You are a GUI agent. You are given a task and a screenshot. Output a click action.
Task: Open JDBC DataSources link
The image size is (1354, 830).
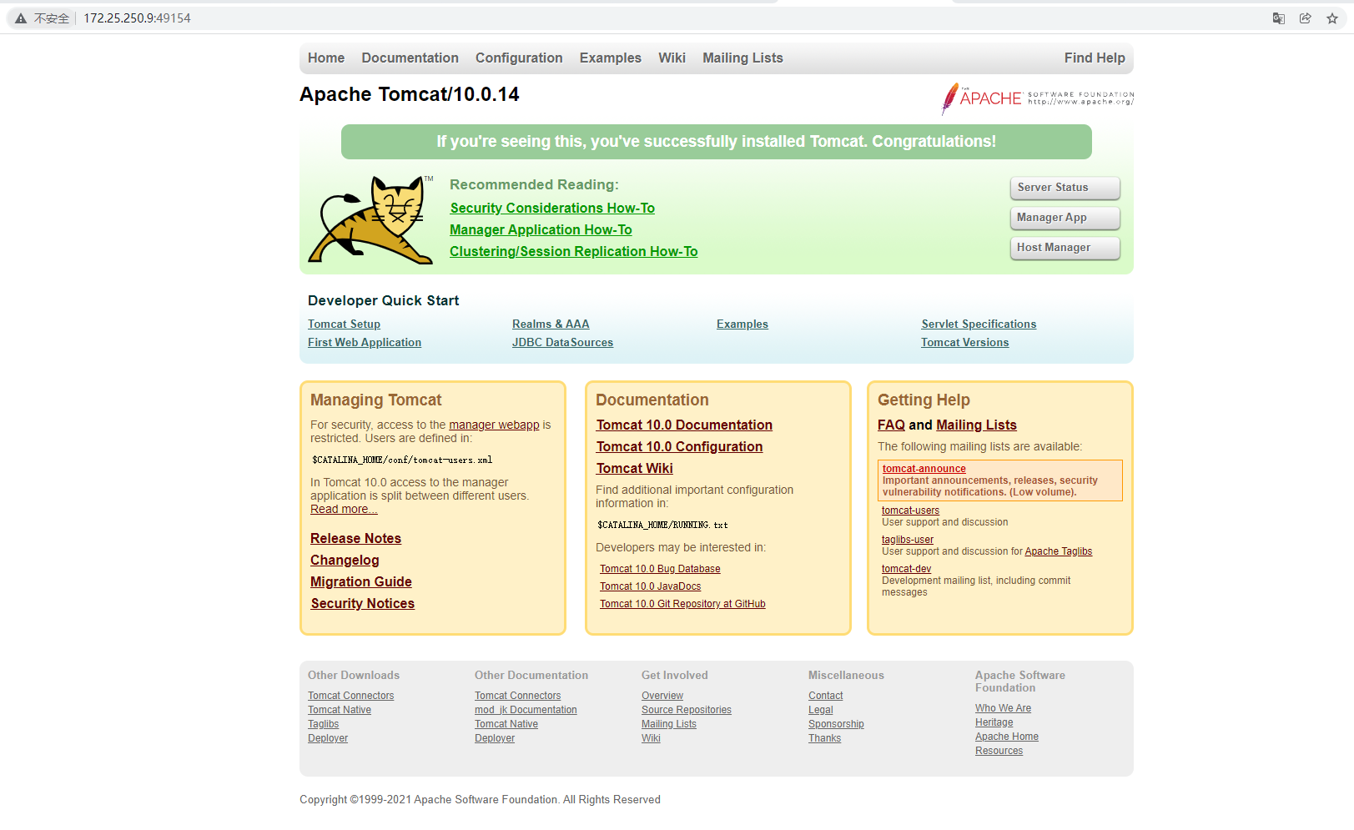(x=562, y=343)
